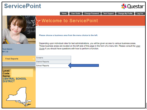
Task: Click the student photo thumbnail
Action: click(x=19, y=30)
